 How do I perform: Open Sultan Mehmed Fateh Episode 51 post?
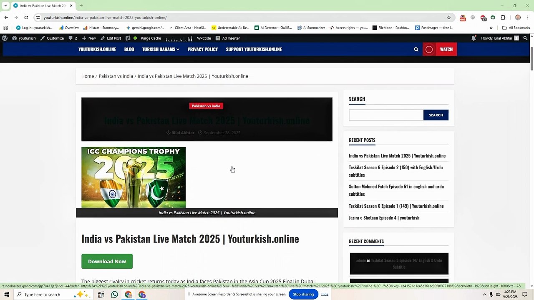pos(396,190)
